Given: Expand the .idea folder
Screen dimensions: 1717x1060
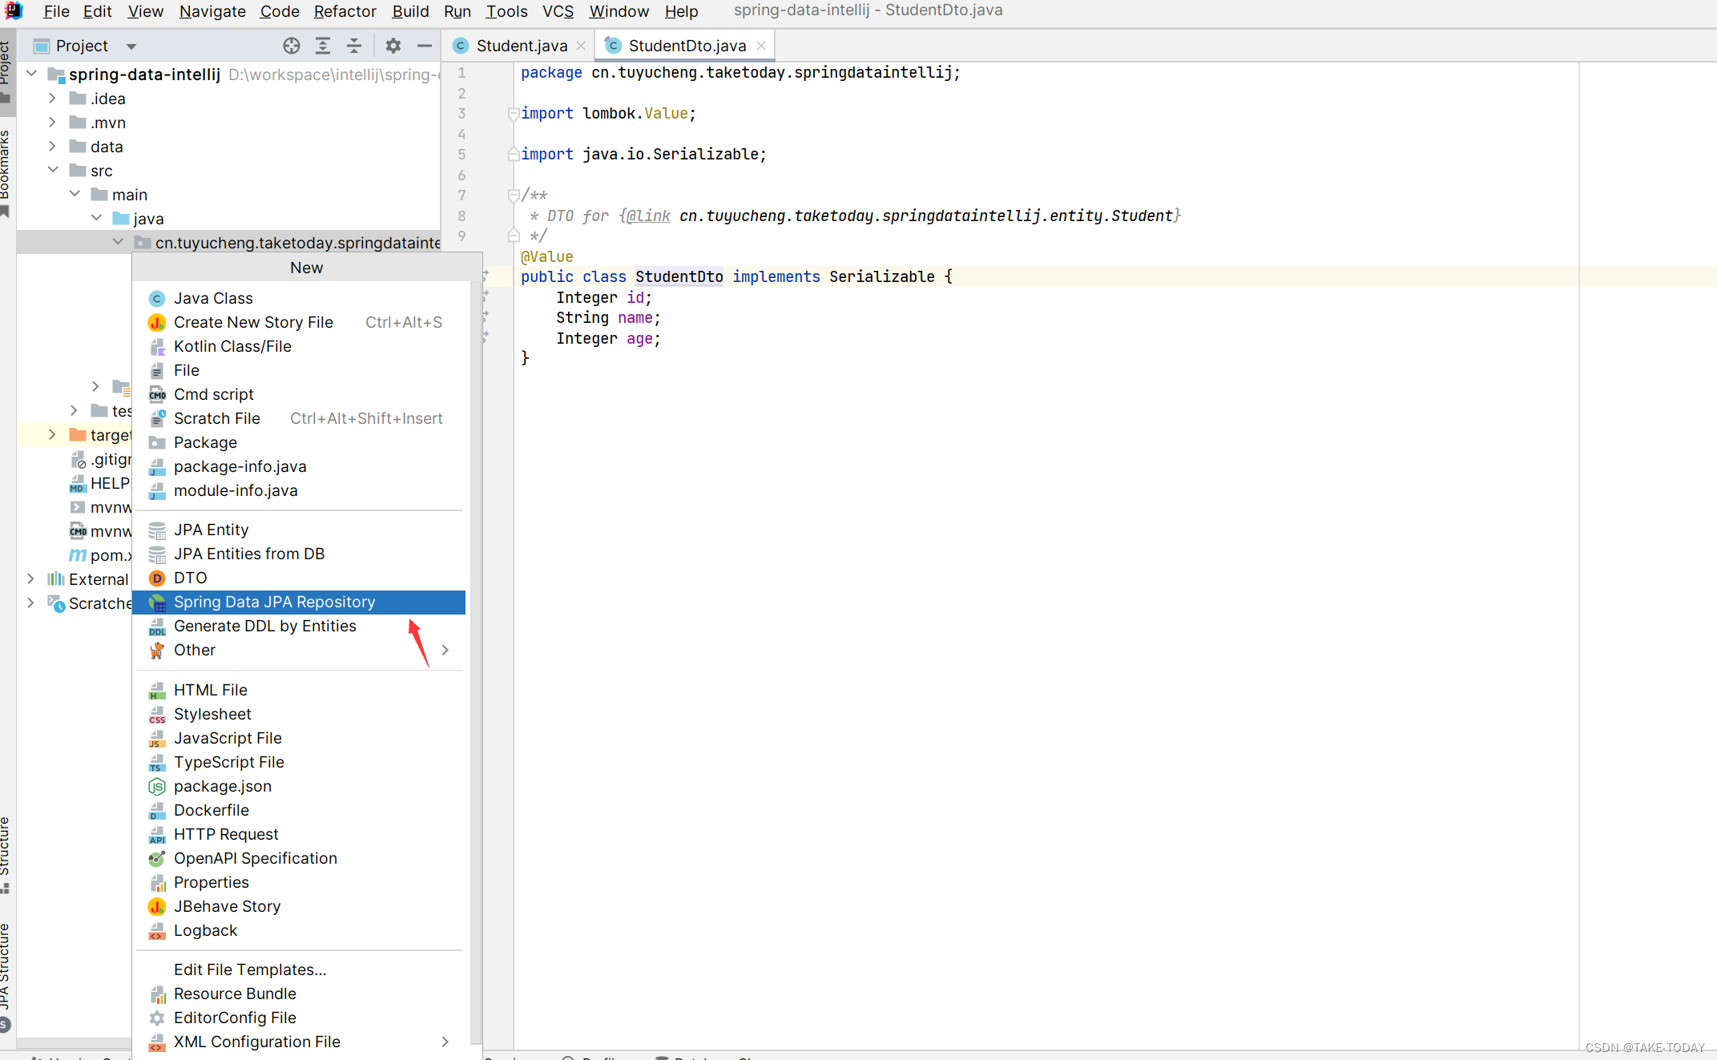Looking at the screenshot, I should coord(52,99).
